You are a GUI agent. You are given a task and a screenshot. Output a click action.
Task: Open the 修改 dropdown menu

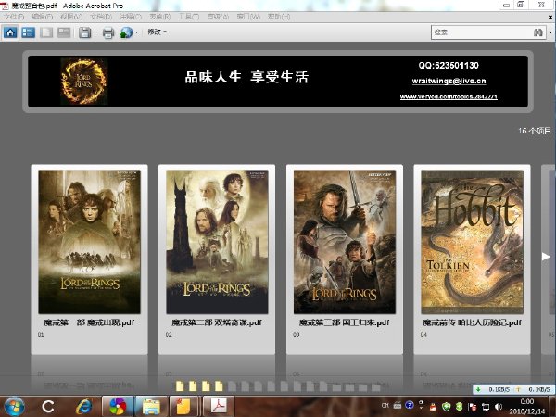pyautogui.click(x=157, y=32)
